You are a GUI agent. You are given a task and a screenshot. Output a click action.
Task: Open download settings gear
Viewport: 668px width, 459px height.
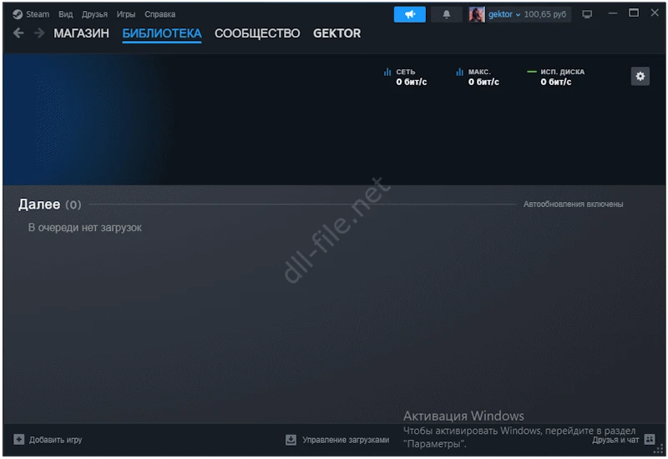pyautogui.click(x=640, y=76)
